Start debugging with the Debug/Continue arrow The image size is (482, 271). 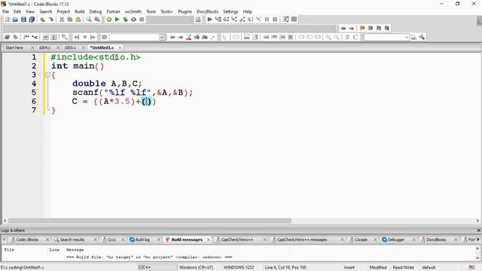tap(209, 20)
